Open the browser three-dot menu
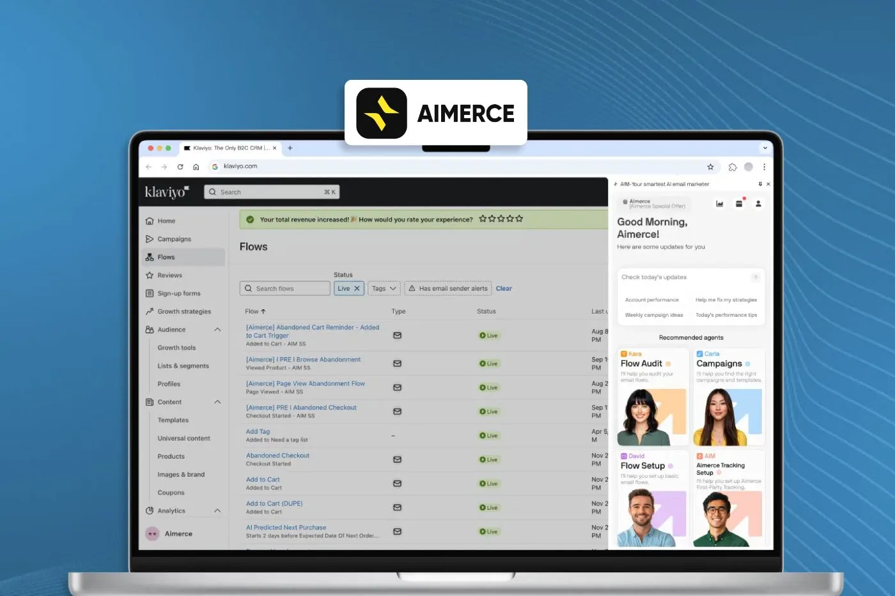This screenshot has height=596, width=895. click(764, 167)
